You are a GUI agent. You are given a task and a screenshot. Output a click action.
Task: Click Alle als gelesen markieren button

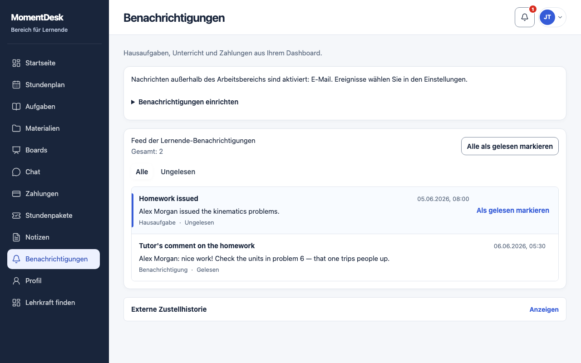510,146
